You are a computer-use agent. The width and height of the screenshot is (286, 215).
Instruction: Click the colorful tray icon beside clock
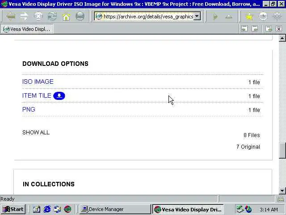pos(248,209)
